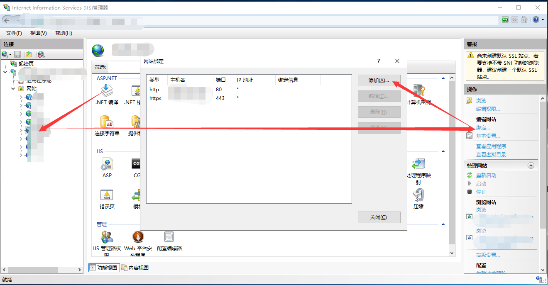Click the 高级设置... link
Image resolution: width=548 pixels, height=285 pixels.
pyautogui.click(x=488, y=255)
